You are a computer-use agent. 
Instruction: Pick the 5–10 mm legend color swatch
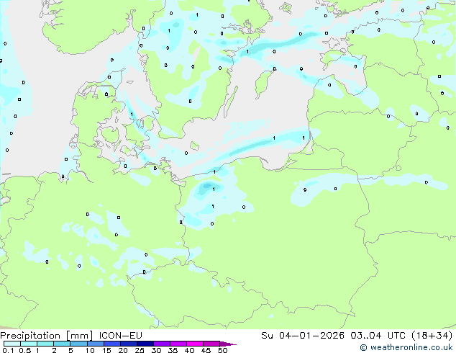click(78, 344)
